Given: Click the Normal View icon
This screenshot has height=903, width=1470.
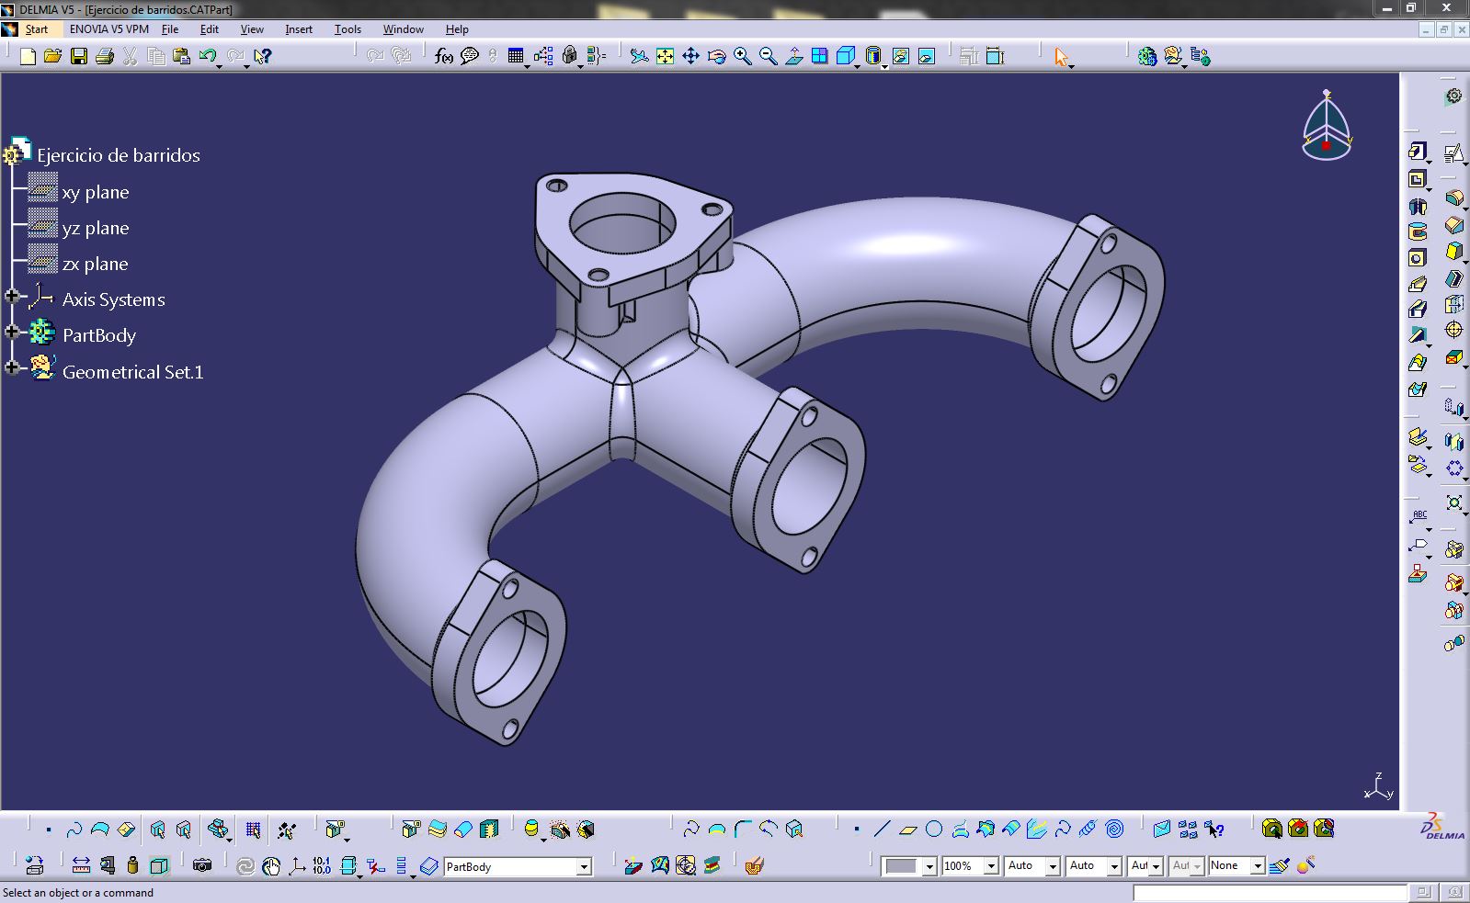Looking at the screenshot, I should pyautogui.click(x=793, y=56).
